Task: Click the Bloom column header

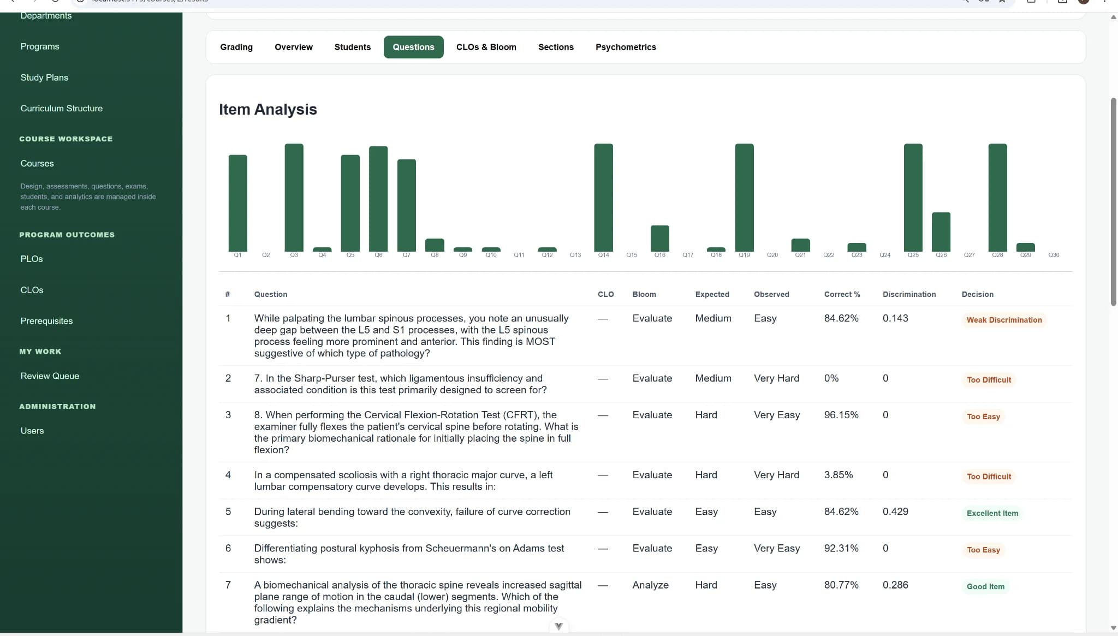Action: tap(644, 294)
